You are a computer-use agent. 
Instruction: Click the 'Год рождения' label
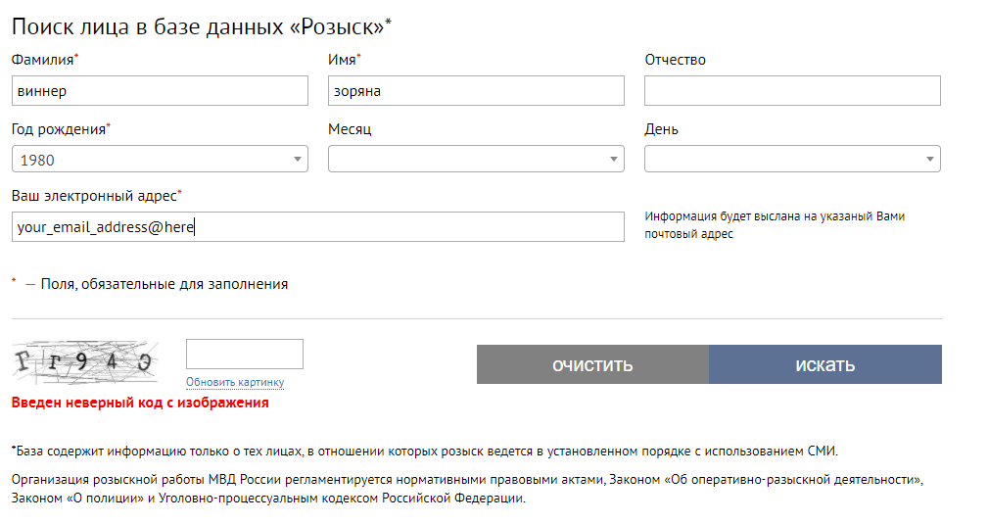coord(60,128)
